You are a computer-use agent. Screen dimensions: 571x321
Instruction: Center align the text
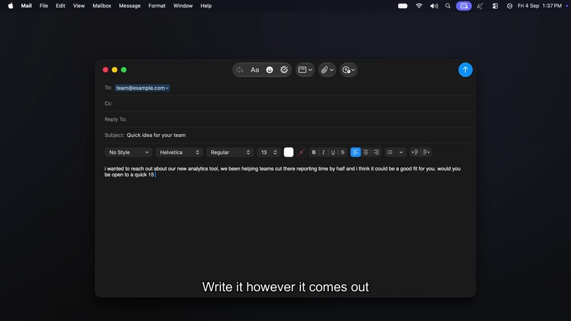coord(366,152)
